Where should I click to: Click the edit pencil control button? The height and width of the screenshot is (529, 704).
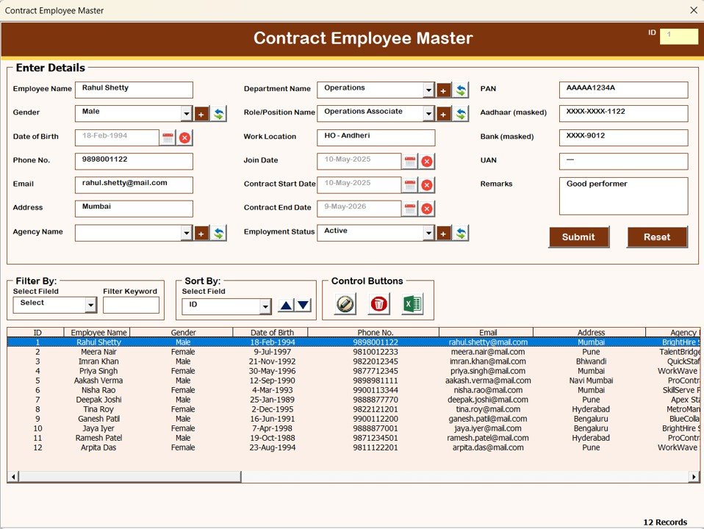pos(345,303)
